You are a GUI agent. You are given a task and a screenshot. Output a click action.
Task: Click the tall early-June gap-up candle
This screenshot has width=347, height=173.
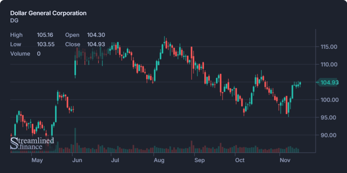coord(75,66)
